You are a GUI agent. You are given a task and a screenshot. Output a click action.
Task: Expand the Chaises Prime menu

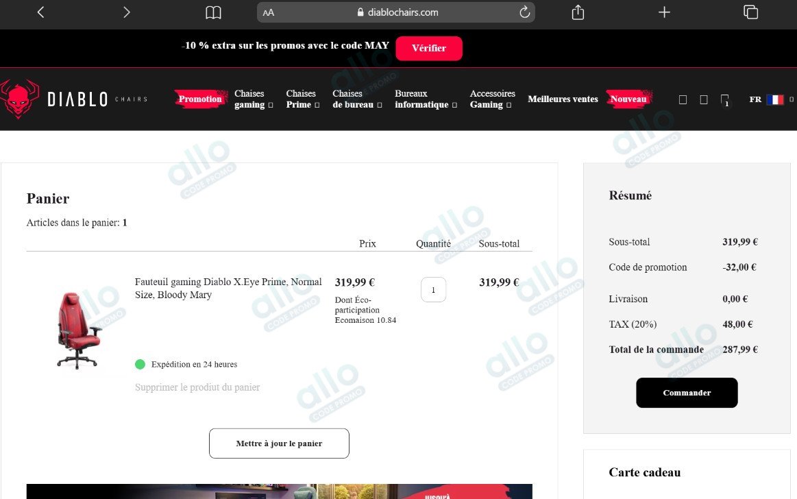(x=302, y=99)
